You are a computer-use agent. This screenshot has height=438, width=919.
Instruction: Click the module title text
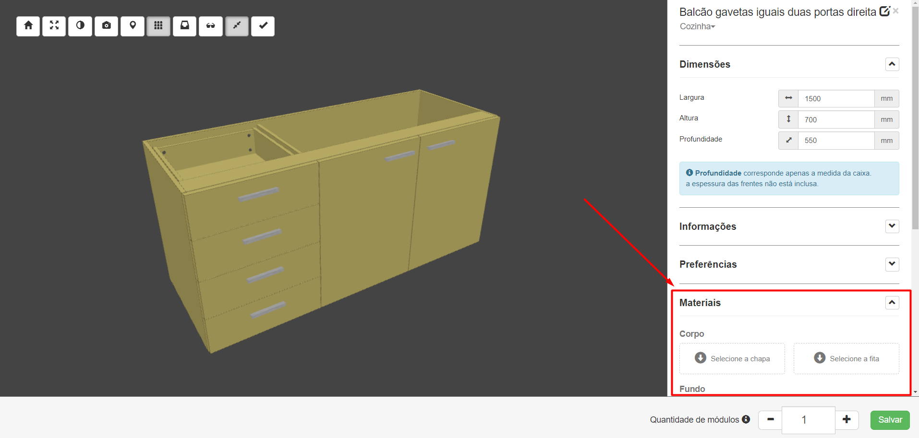coord(778,12)
